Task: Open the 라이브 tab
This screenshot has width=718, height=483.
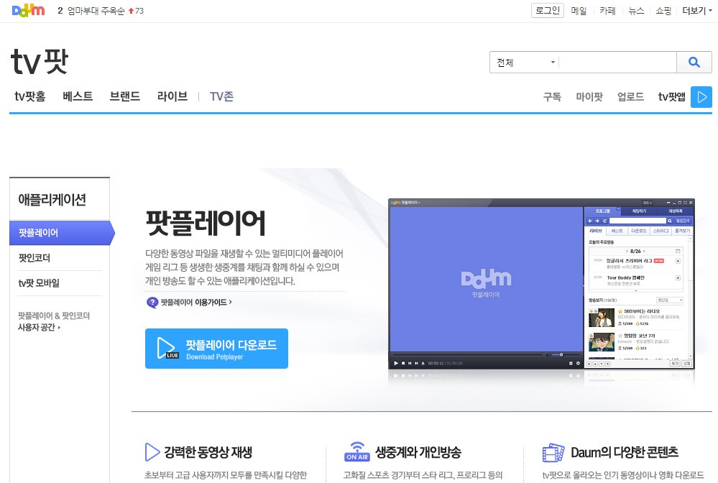Action: [172, 96]
